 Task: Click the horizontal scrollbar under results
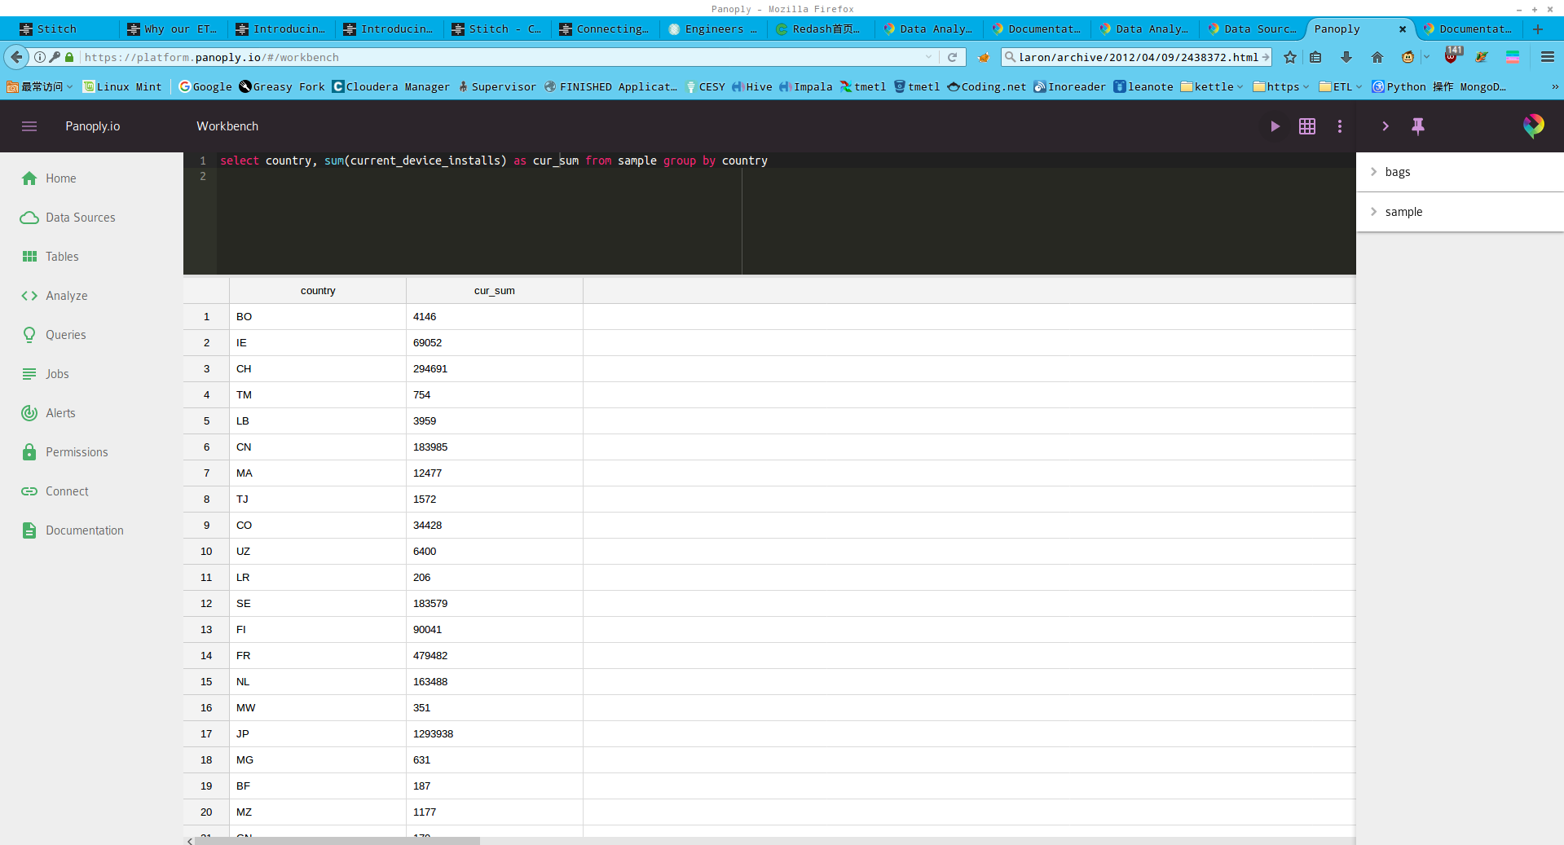(337, 841)
